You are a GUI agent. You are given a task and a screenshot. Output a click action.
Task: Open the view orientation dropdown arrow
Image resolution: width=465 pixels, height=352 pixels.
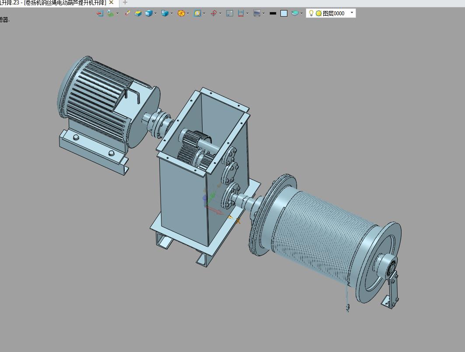point(171,14)
